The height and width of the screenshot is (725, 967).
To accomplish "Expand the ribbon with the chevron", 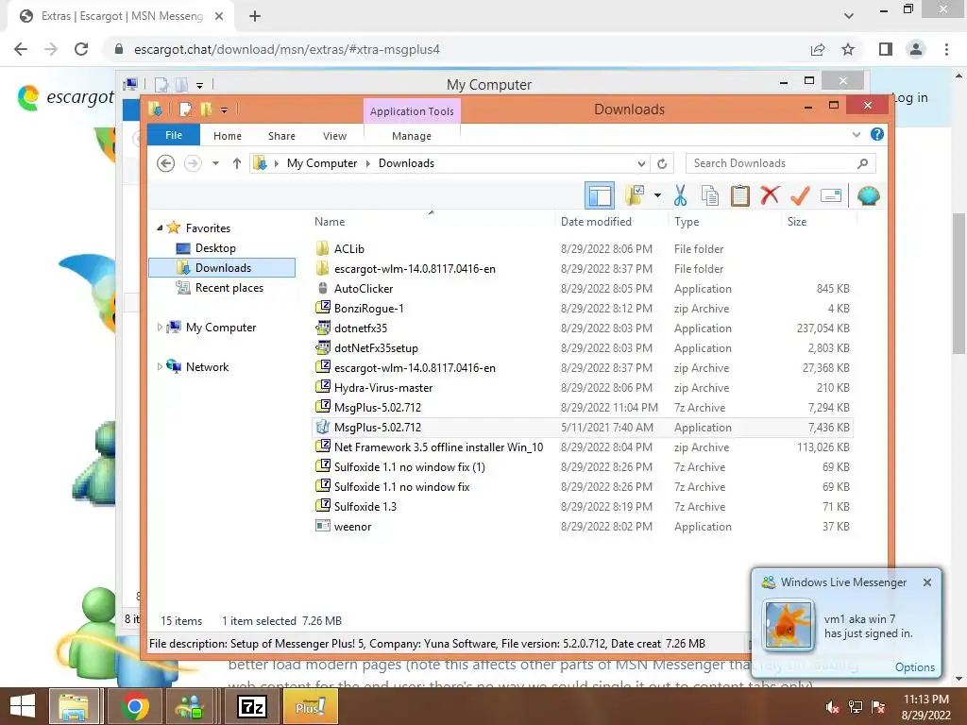I will click(x=856, y=134).
